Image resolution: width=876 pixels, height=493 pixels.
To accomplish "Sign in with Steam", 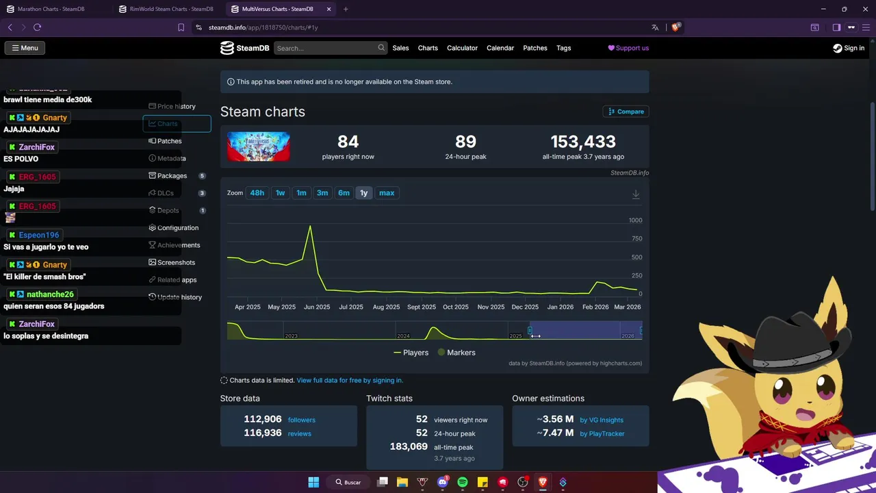I will (x=849, y=48).
